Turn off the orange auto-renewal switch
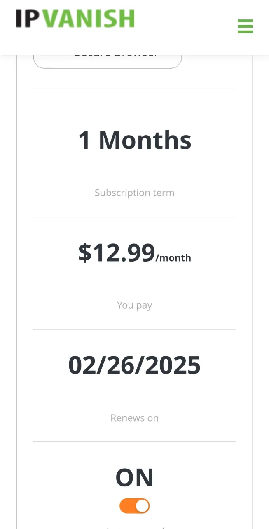Viewport: 269px width, 529px height. click(135, 506)
